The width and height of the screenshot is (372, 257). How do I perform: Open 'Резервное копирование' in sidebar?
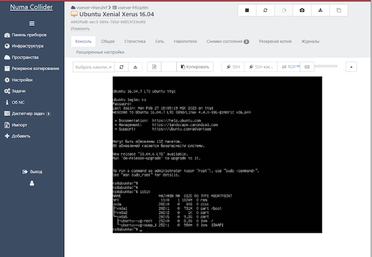(x=32, y=69)
